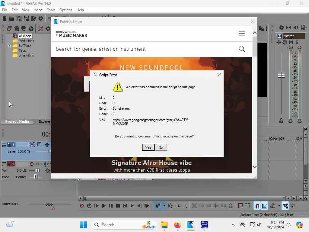Switch to the Project Media tab
The width and height of the screenshot is (309, 232).
tap(17, 121)
